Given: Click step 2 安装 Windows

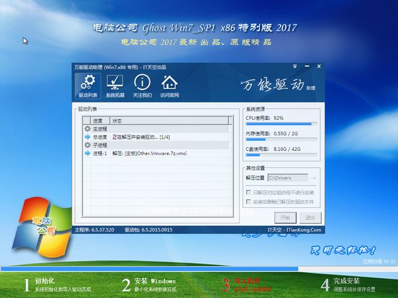Looking at the screenshot, I should point(149,285).
